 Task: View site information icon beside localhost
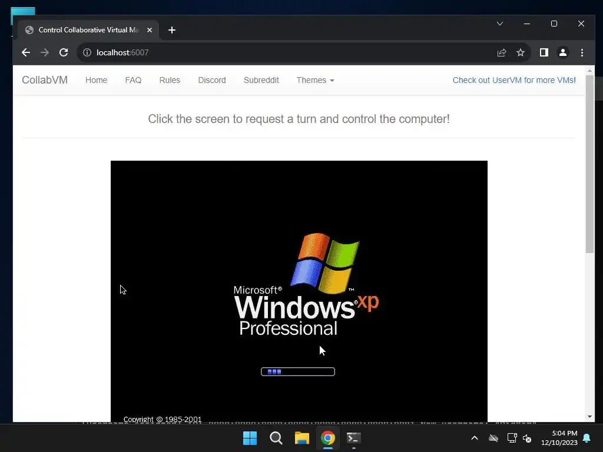[x=87, y=52]
